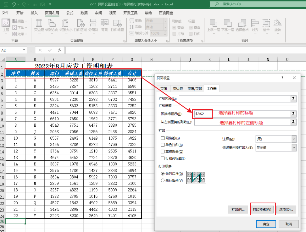Click the Redo arrow icon

coord(24,4)
